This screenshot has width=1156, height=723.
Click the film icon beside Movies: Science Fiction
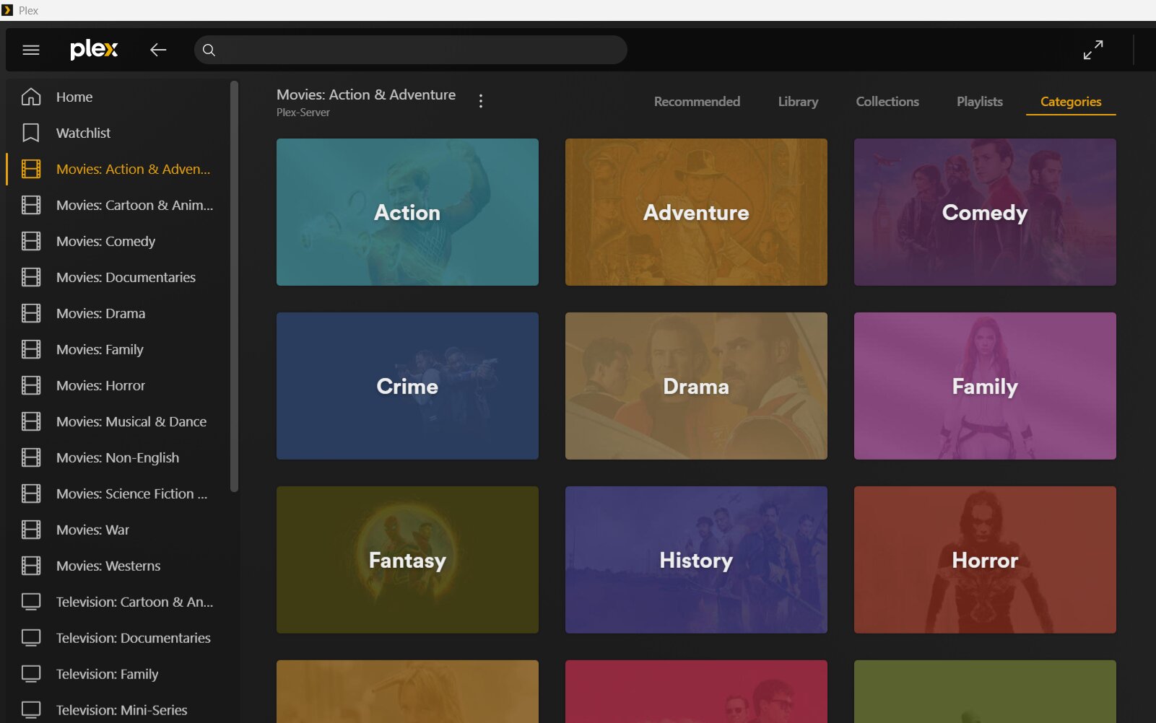pyautogui.click(x=31, y=494)
